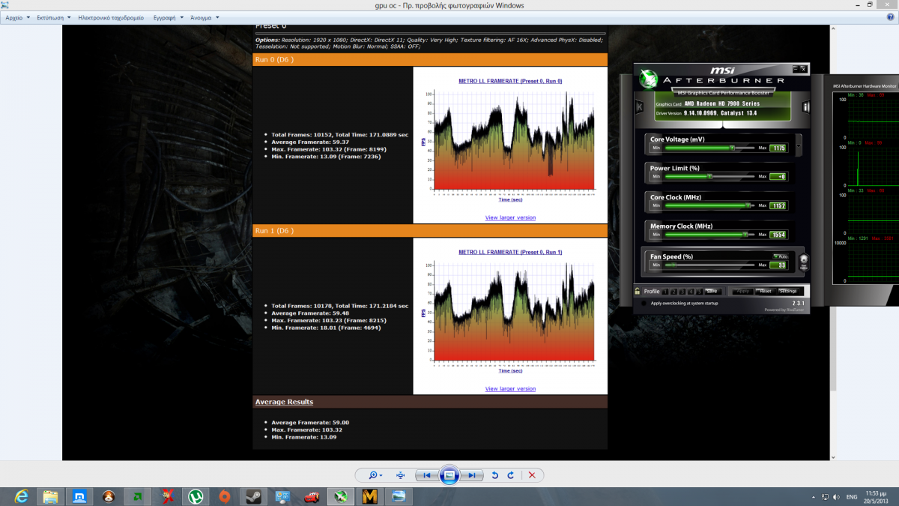Open the red car game taskbar icon
The width and height of the screenshot is (899, 506).
(311, 496)
